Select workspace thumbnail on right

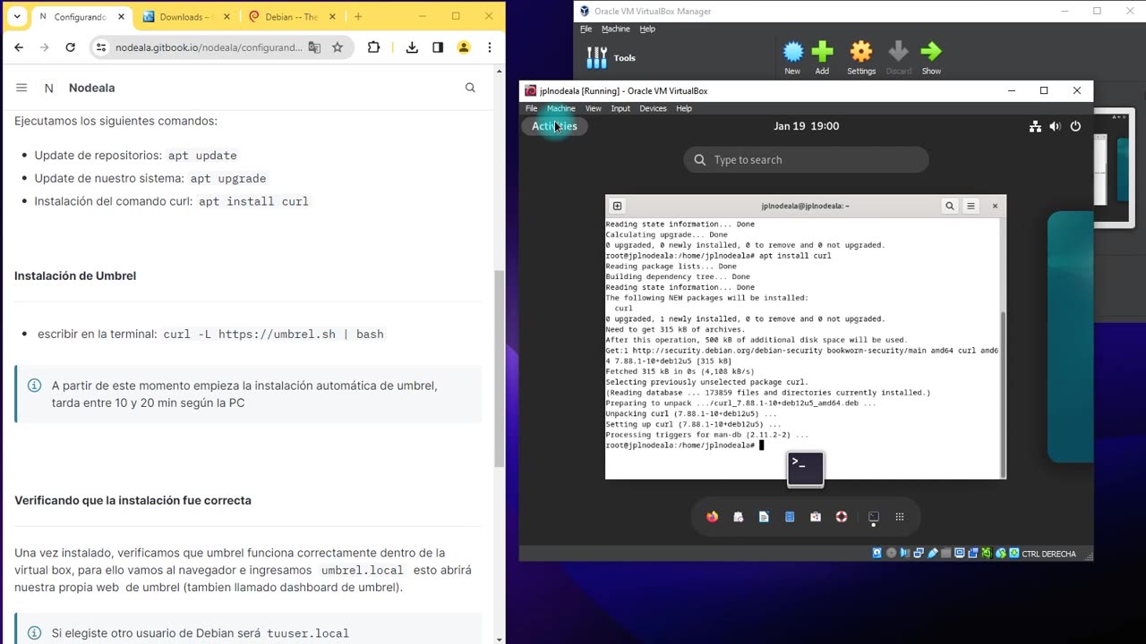point(1071,336)
